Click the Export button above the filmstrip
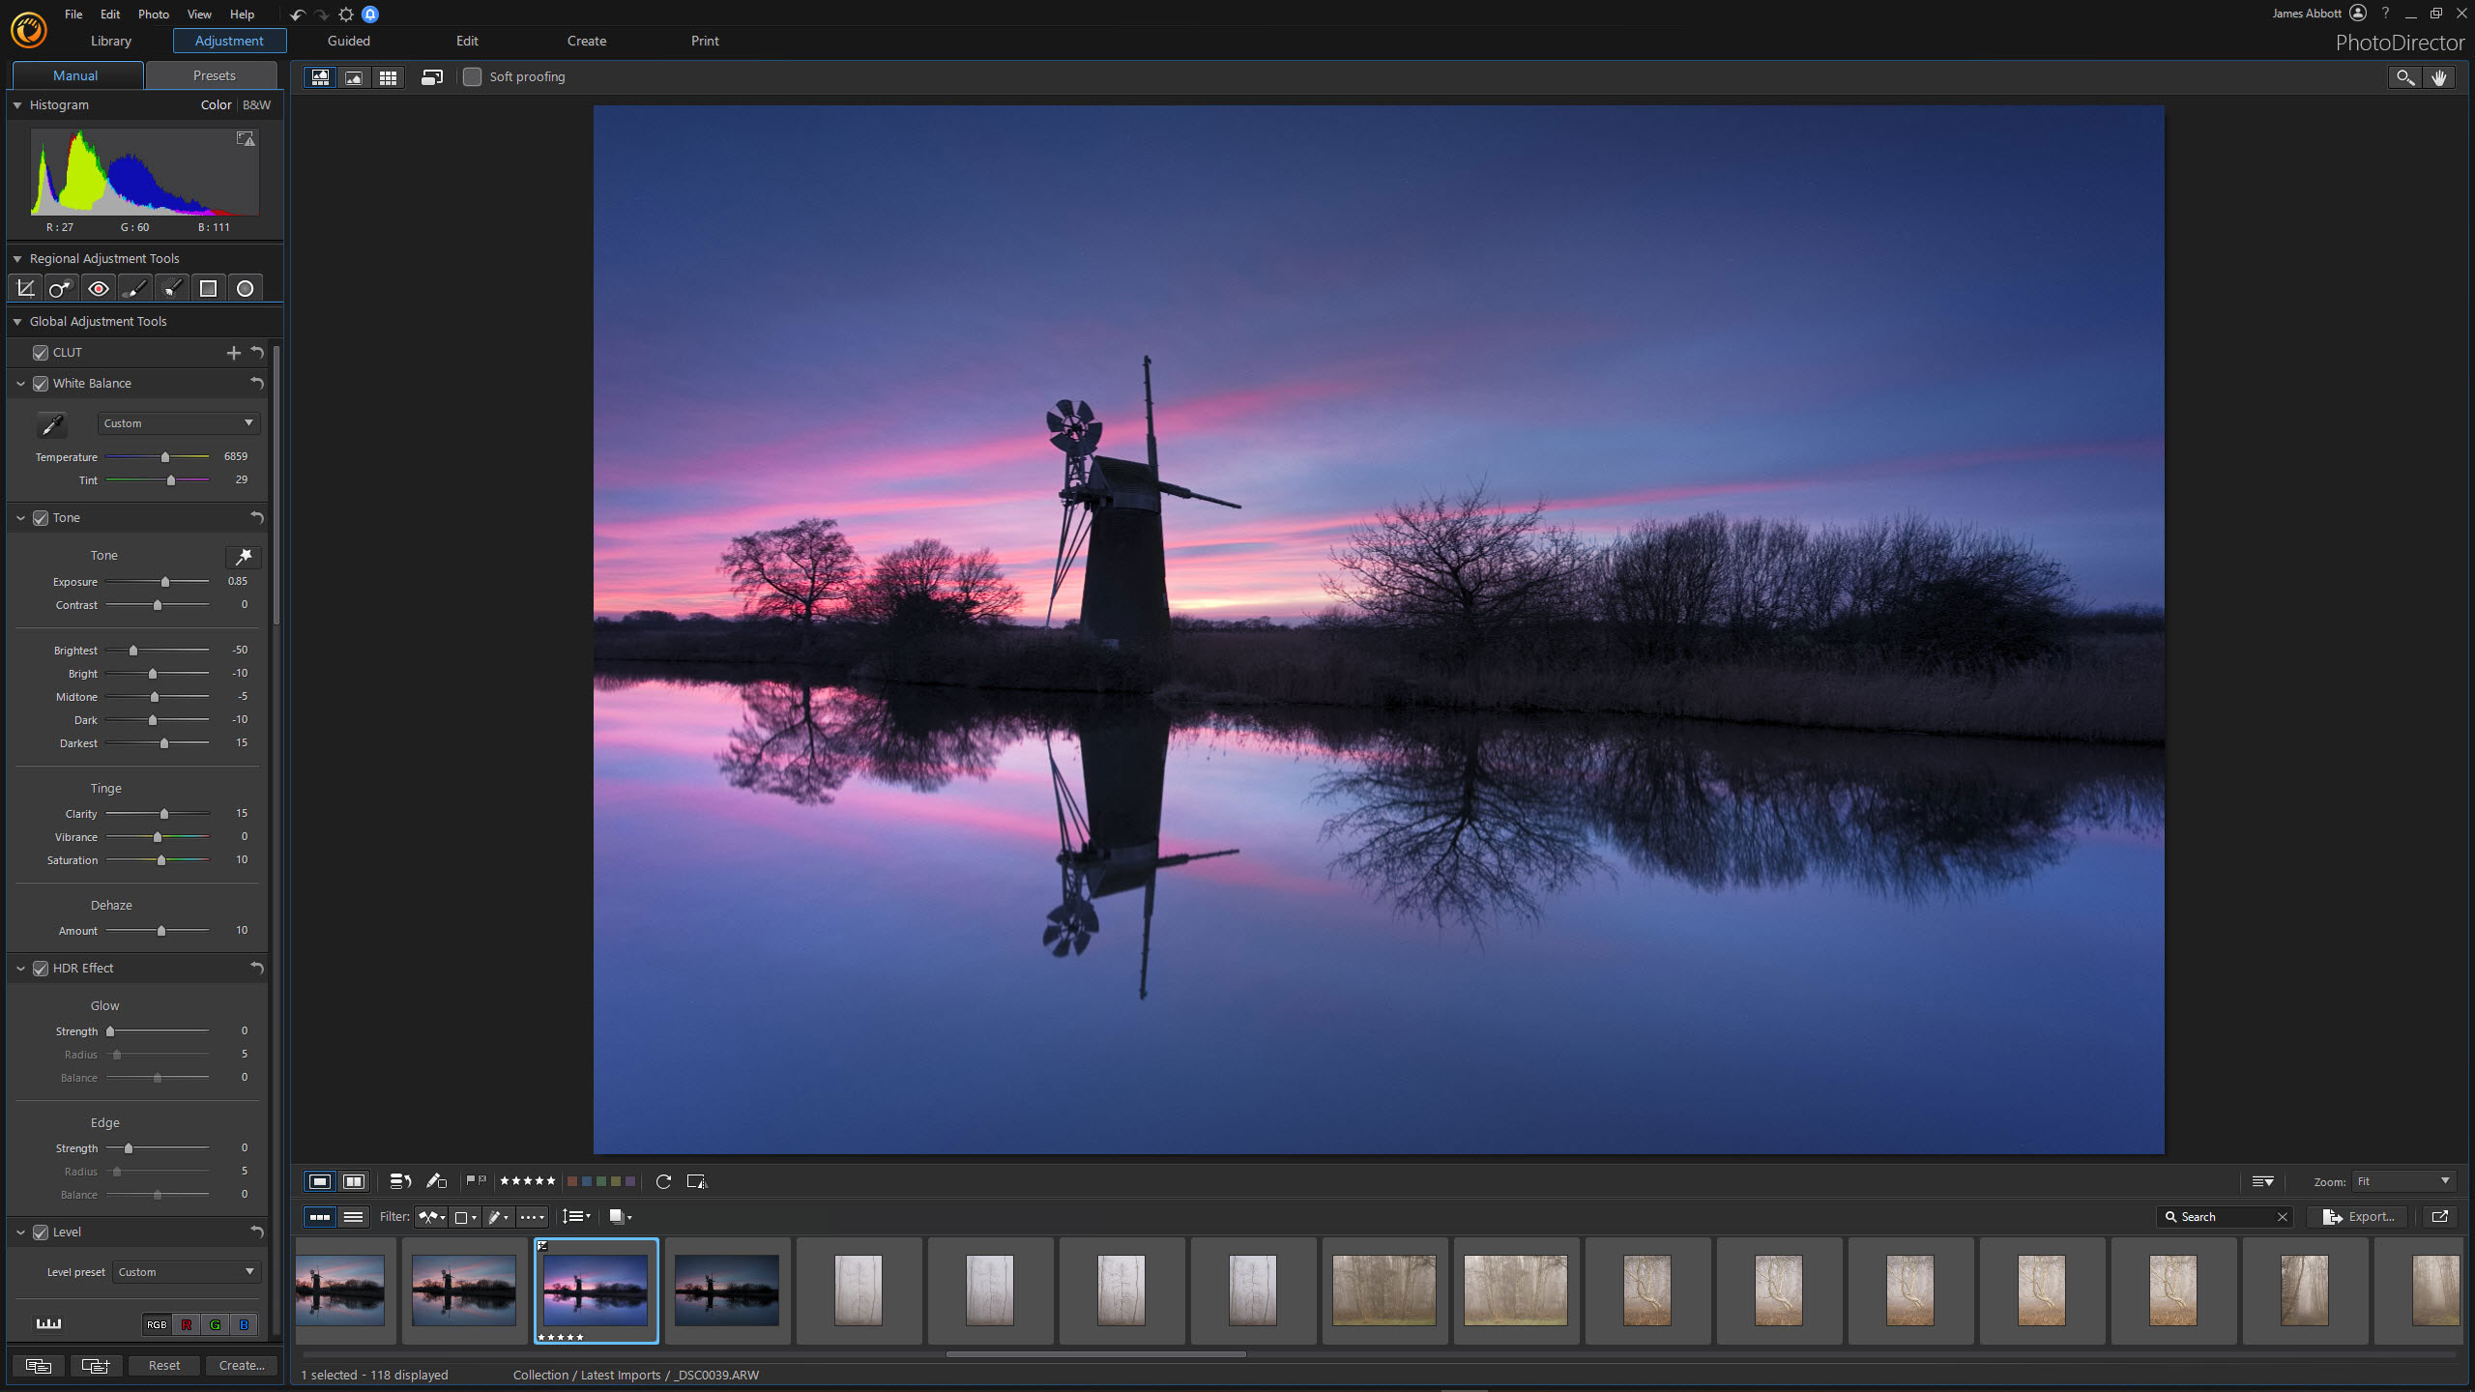 click(x=2357, y=1216)
